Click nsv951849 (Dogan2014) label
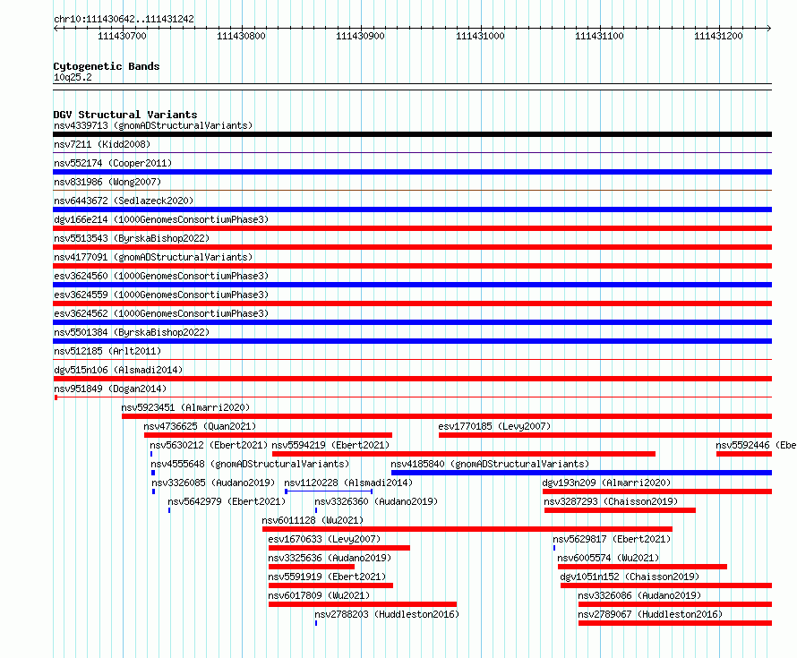797x658 pixels. click(110, 389)
